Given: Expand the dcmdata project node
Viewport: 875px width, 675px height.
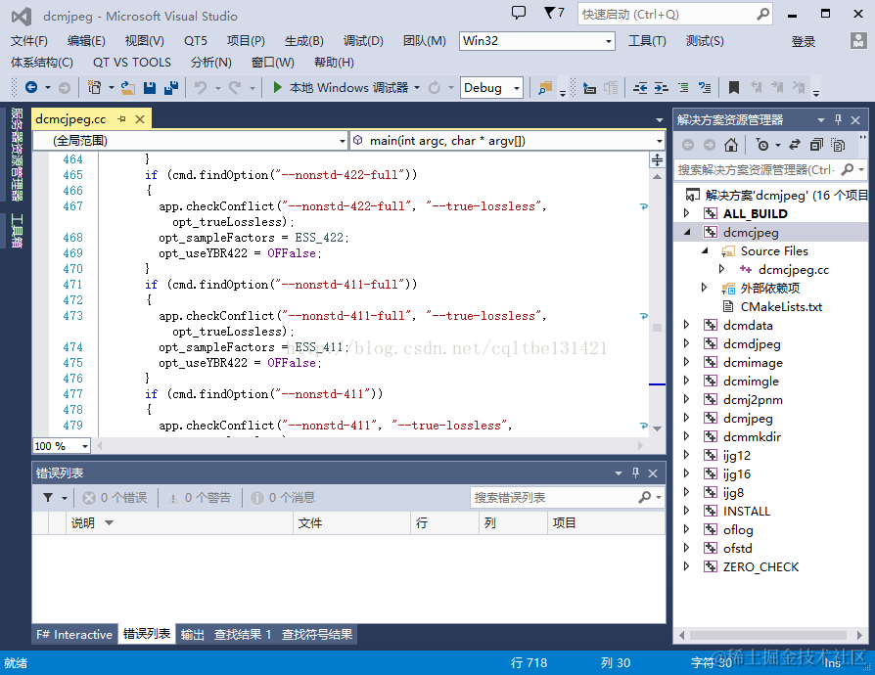Looking at the screenshot, I should 686,325.
